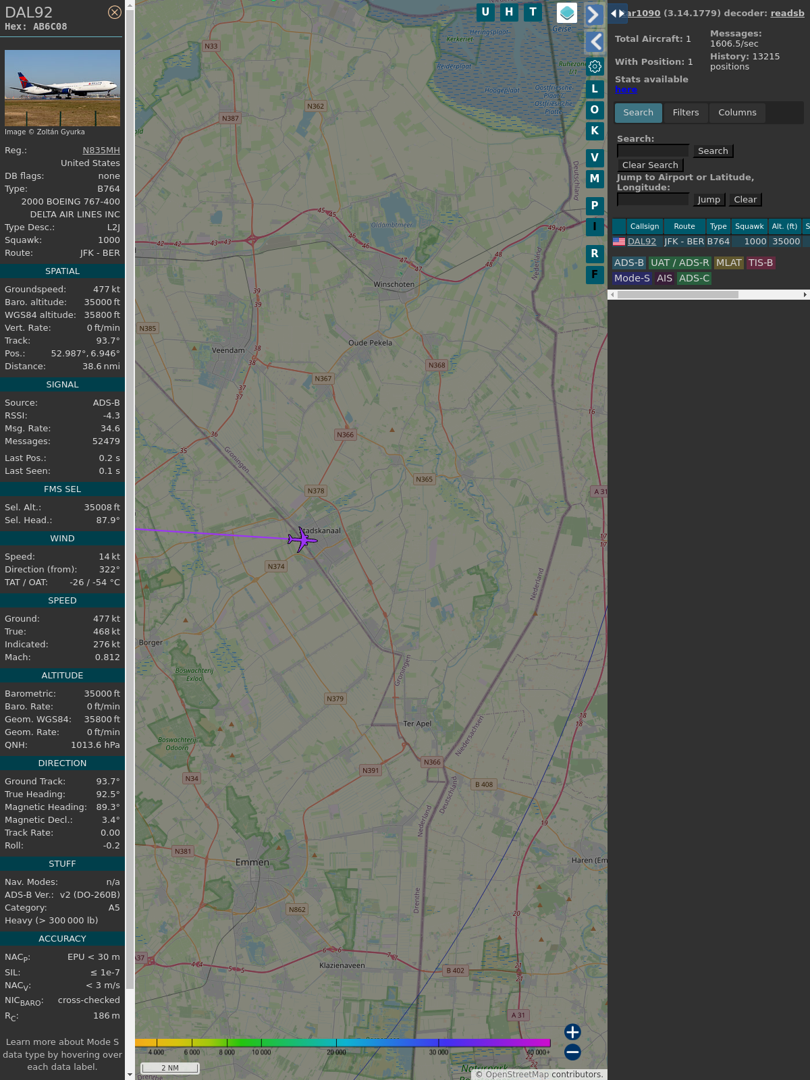Toggle AIS source legend filter
The image size is (810, 1080).
pos(665,278)
